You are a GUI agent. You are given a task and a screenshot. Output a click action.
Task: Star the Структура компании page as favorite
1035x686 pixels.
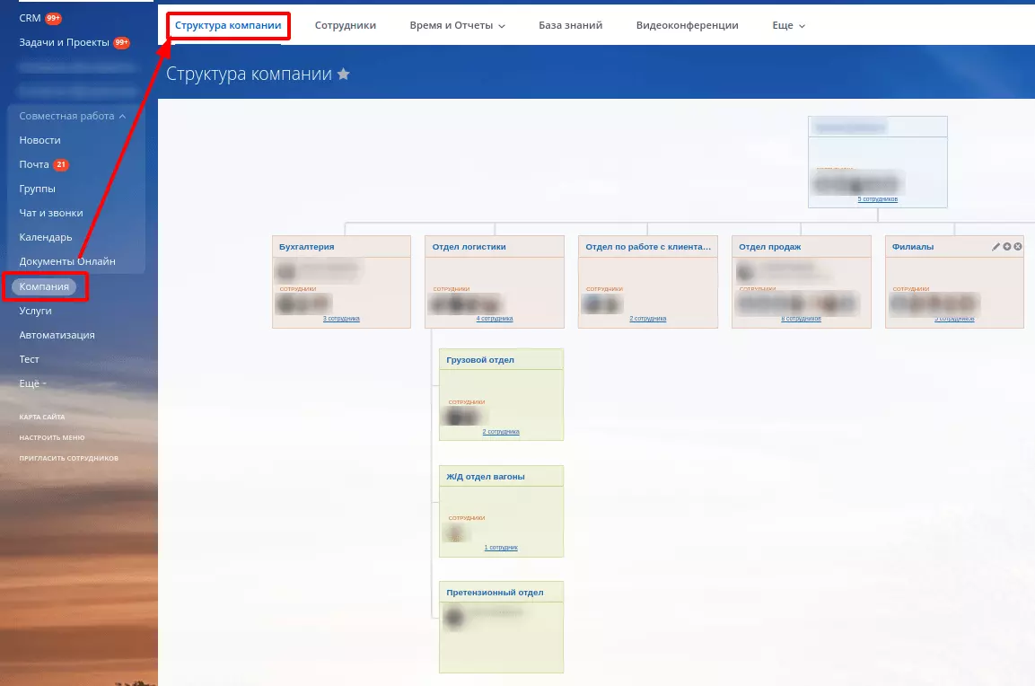tap(343, 74)
